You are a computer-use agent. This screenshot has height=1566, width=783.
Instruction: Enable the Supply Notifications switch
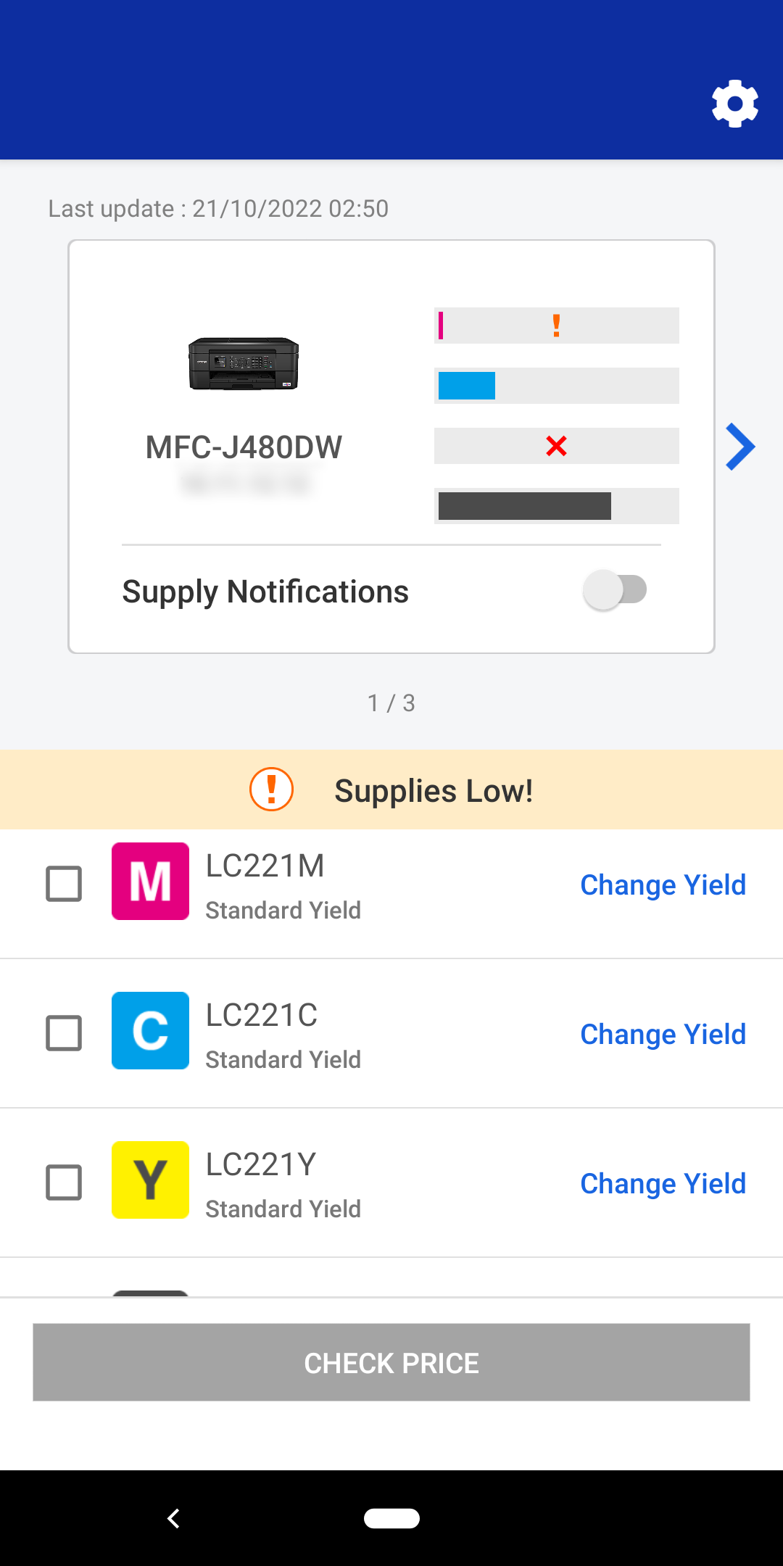click(615, 590)
